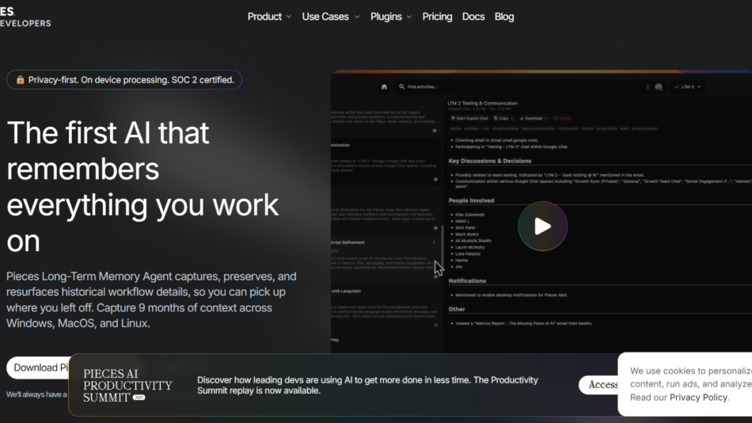The width and height of the screenshot is (752, 423).
Task: Click the search magnifier icon beside Find activities
Action: (402, 87)
